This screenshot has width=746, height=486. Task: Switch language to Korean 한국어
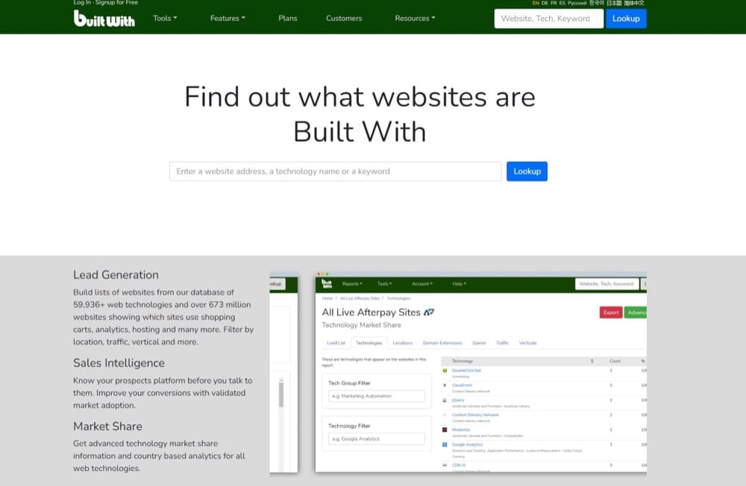(x=597, y=3)
